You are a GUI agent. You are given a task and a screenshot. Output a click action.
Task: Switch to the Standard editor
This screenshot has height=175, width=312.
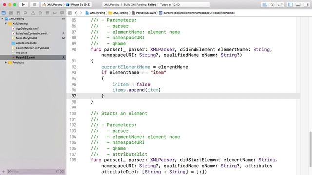pos(265,4)
